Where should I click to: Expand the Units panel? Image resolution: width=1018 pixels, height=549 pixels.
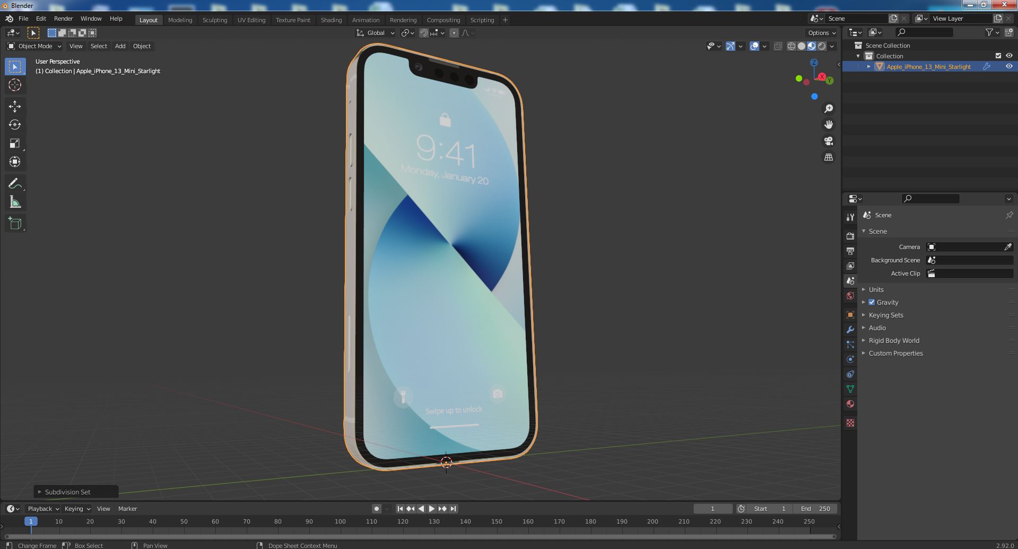(876, 289)
